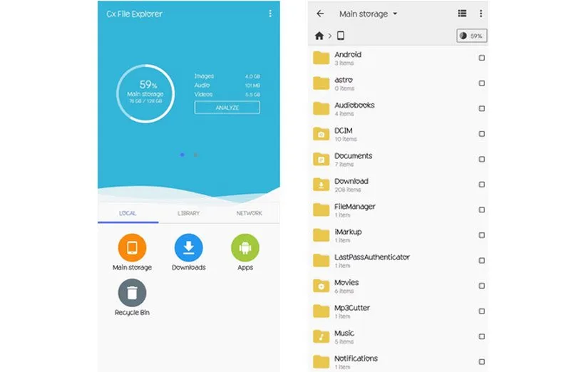586x372 pixels.
Task: Tick the Music folder checkbox
Action: (x=482, y=337)
